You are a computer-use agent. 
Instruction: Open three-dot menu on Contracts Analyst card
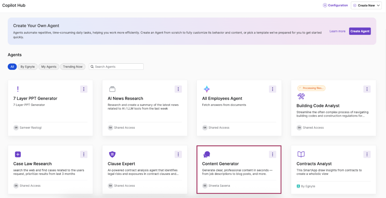click(x=367, y=154)
